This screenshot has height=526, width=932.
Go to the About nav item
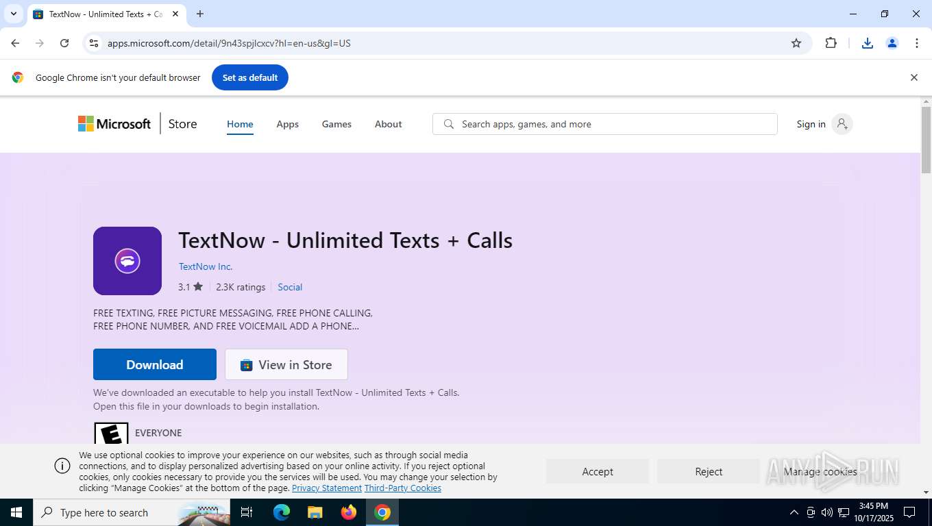tap(388, 124)
